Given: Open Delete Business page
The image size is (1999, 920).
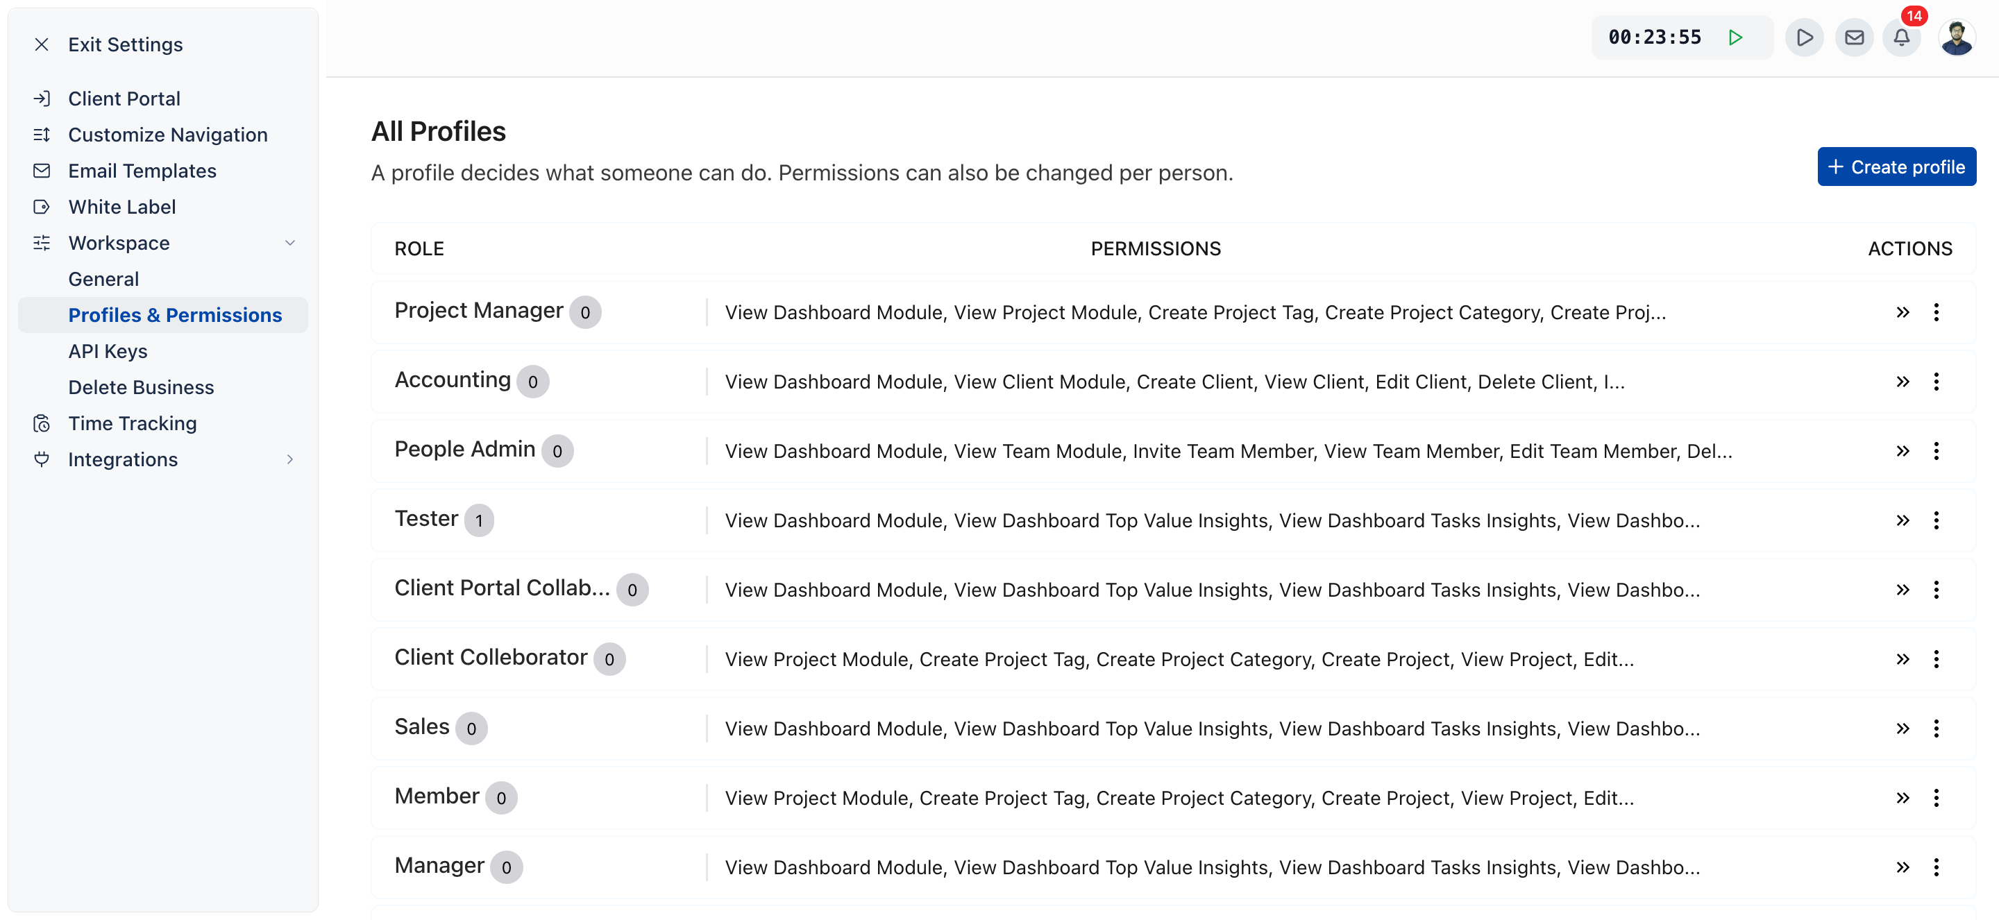Looking at the screenshot, I should (x=140, y=387).
